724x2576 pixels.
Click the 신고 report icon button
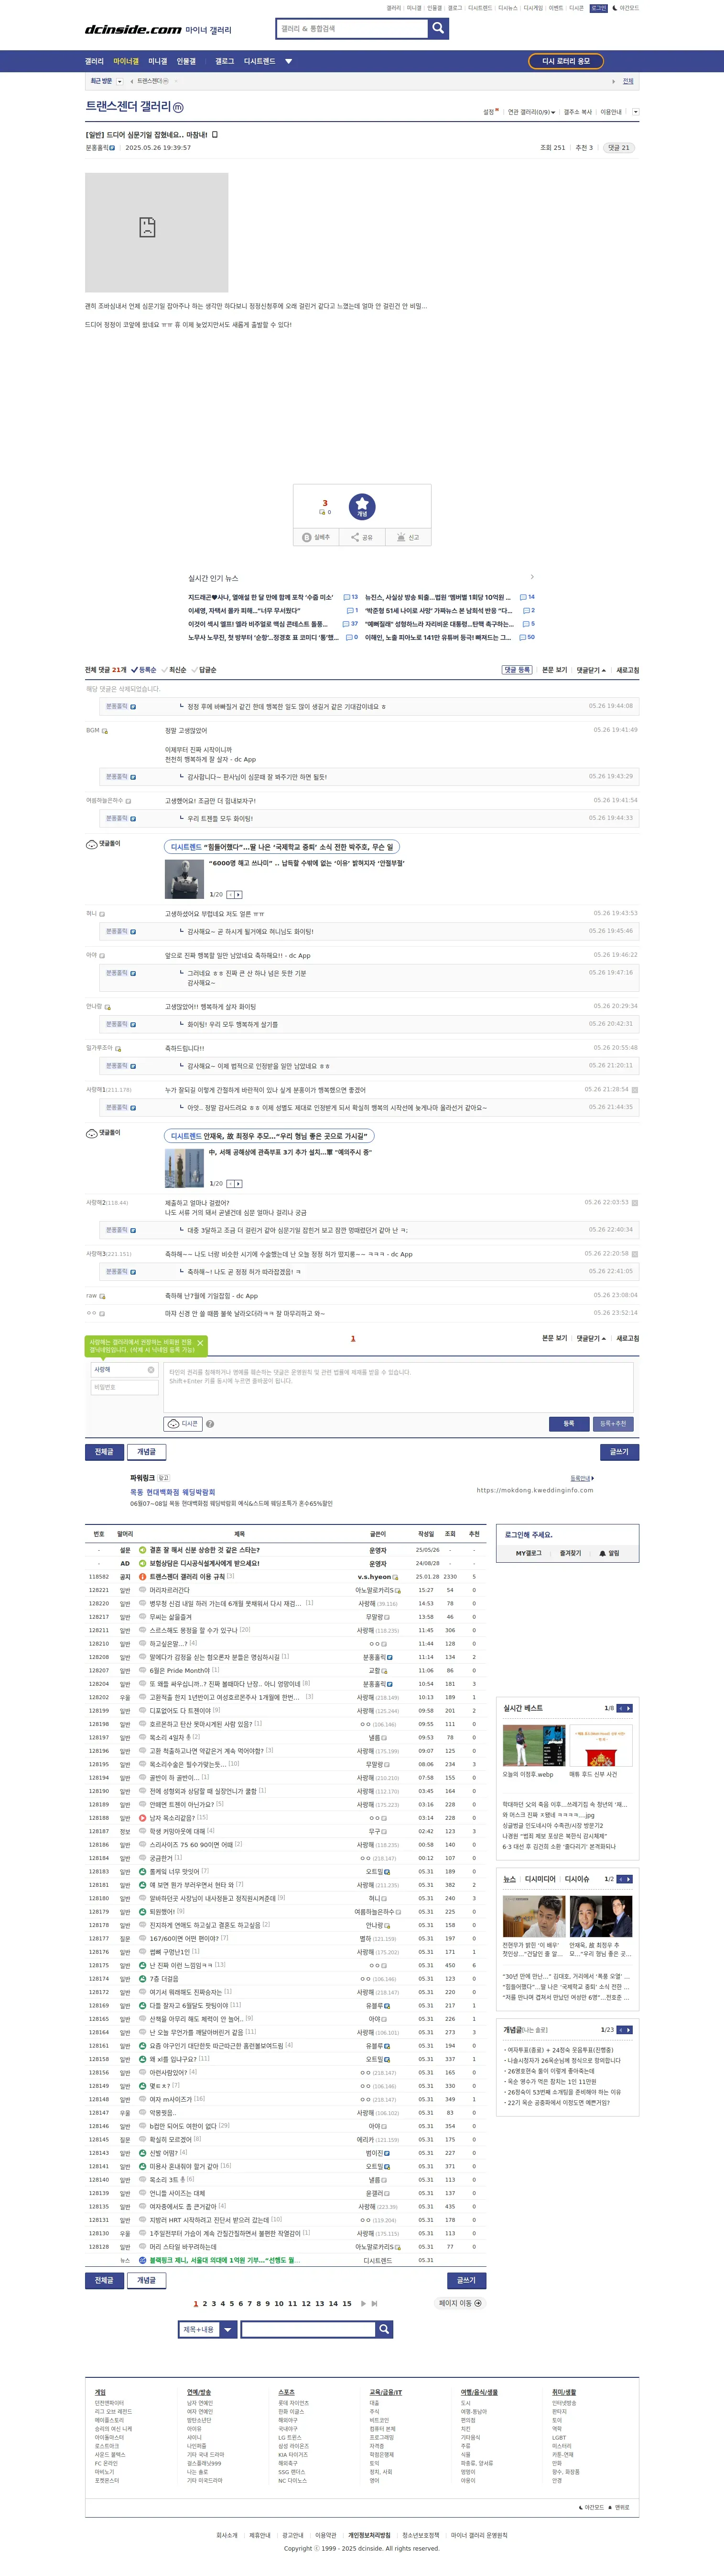click(408, 537)
